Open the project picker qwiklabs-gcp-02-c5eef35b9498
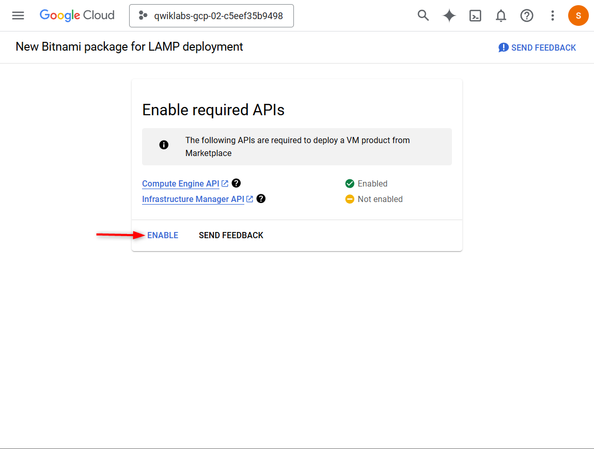 (x=211, y=16)
